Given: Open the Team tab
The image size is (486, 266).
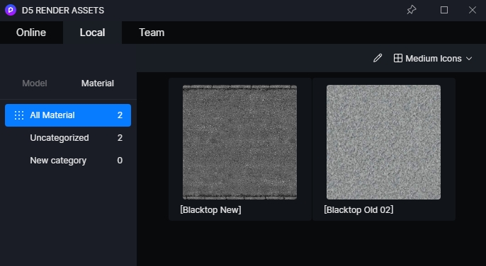Looking at the screenshot, I should tap(152, 33).
